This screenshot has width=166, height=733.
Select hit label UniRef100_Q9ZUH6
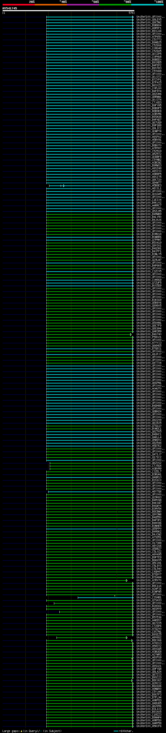[149, 94]
